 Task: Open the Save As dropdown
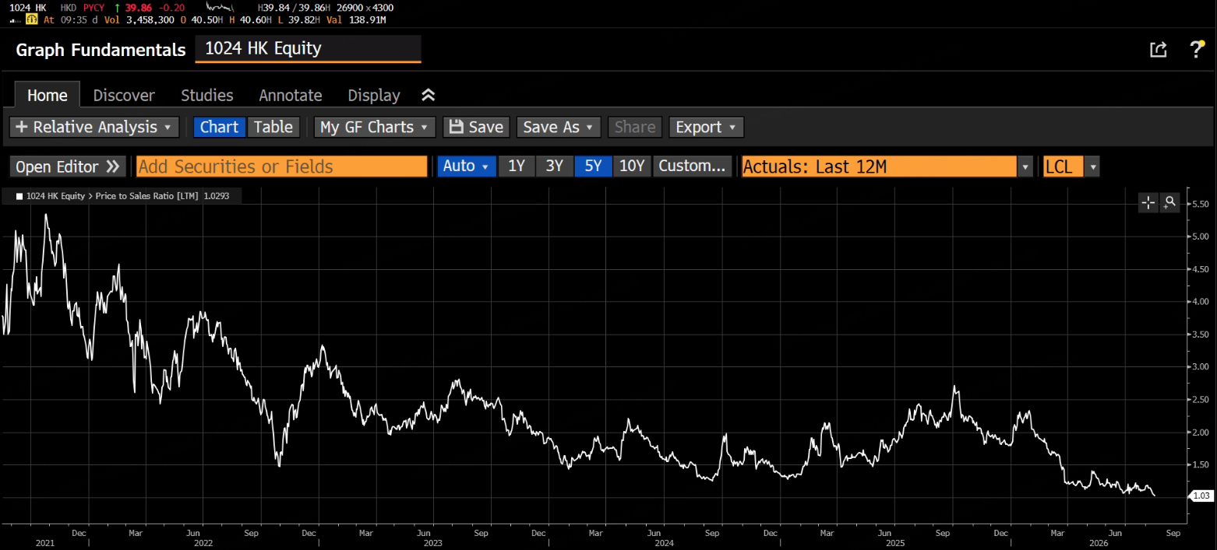(559, 127)
